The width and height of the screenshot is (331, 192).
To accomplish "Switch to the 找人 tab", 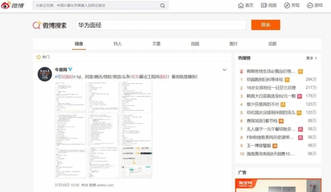I will [x=118, y=44].
